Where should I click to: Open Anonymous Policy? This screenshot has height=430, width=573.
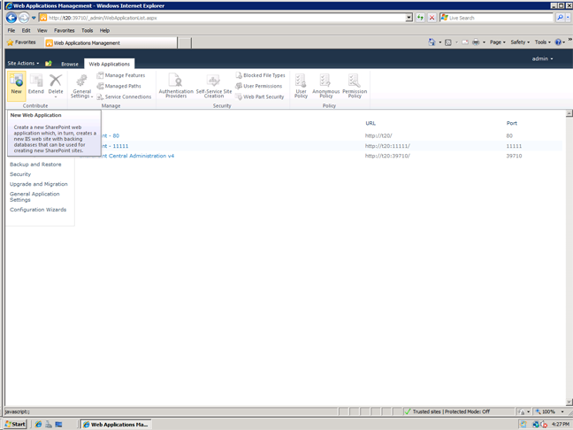click(326, 85)
